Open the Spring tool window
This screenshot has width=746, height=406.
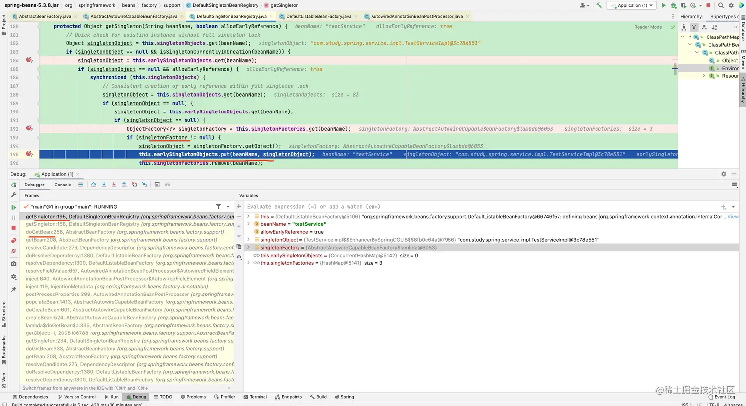[344, 397]
